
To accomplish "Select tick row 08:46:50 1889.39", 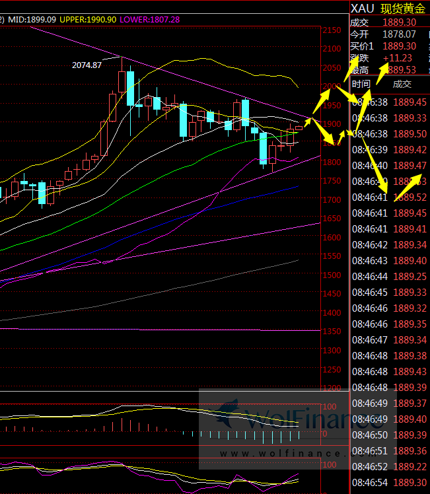I will pyautogui.click(x=389, y=435).
